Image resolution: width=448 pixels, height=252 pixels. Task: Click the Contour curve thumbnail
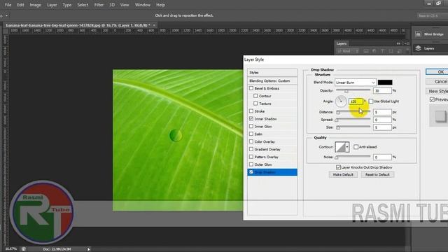pyautogui.click(x=340, y=147)
